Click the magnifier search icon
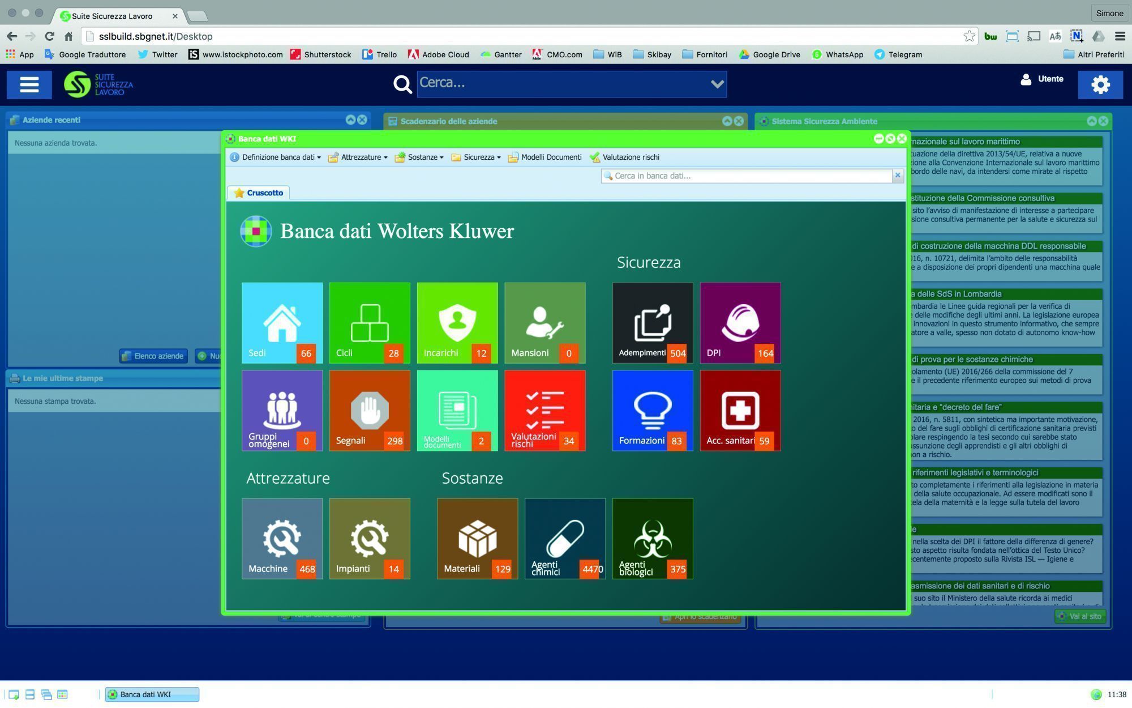The height and width of the screenshot is (708, 1132). [x=402, y=84]
